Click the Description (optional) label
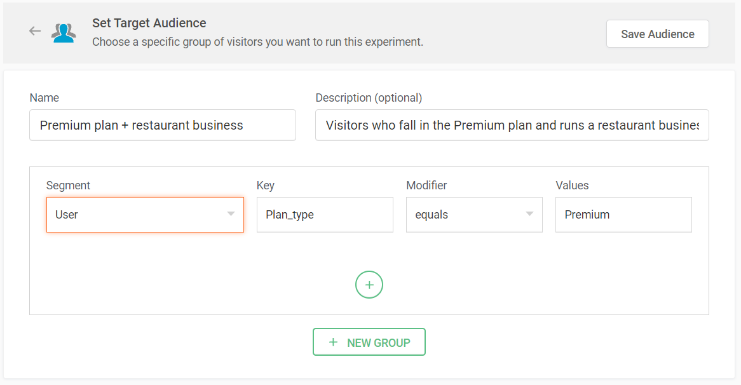 (x=369, y=98)
